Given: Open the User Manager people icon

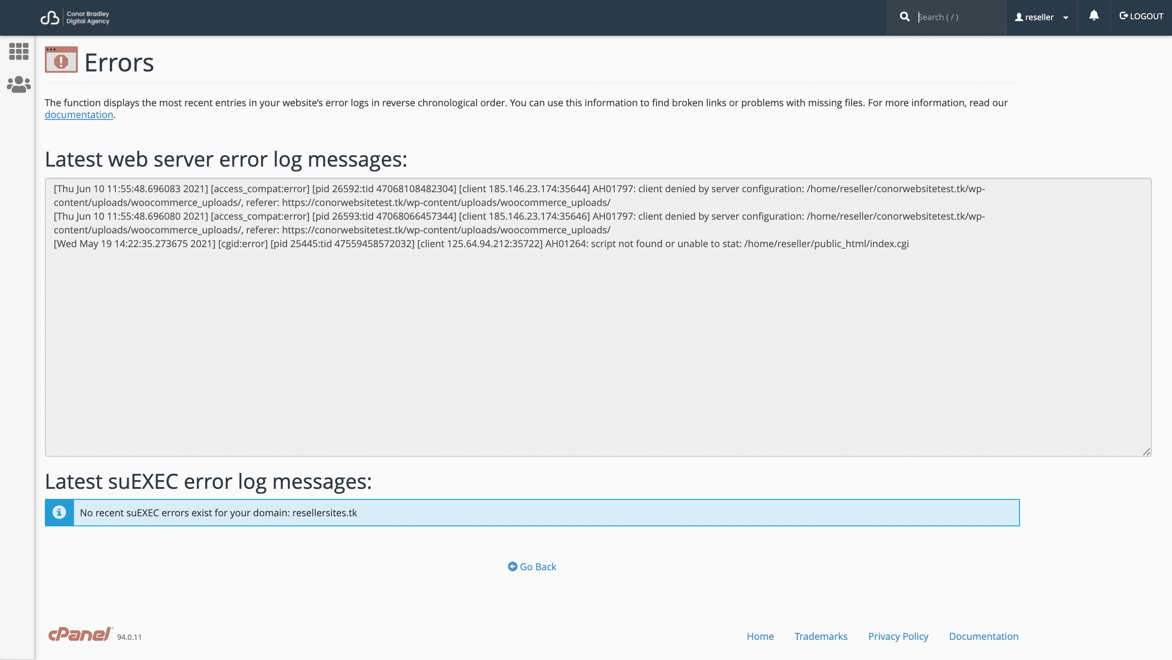Looking at the screenshot, I should coord(19,85).
